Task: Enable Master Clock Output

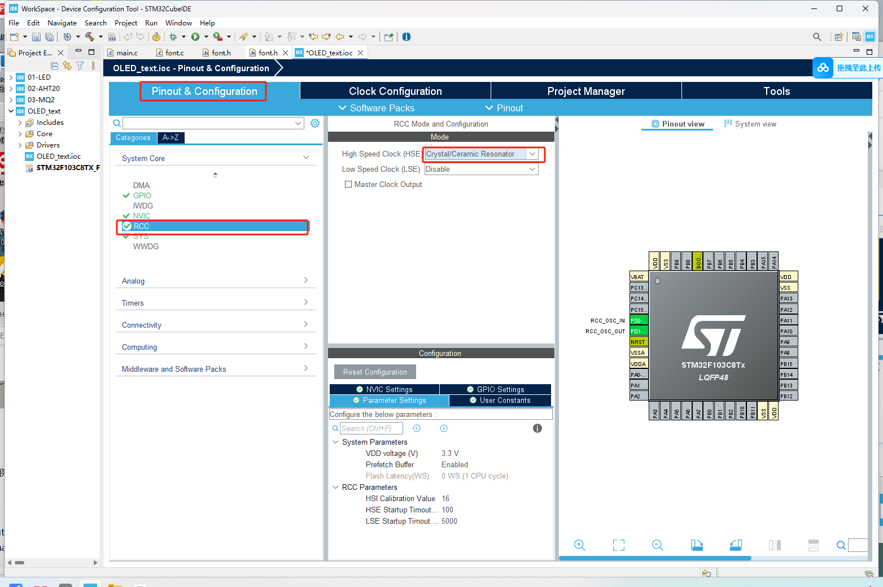Action: tap(348, 184)
